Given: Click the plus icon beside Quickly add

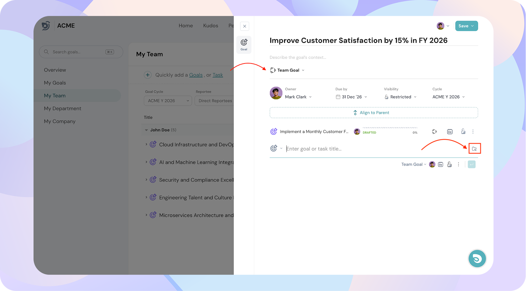Looking at the screenshot, I should [x=148, y=75].
